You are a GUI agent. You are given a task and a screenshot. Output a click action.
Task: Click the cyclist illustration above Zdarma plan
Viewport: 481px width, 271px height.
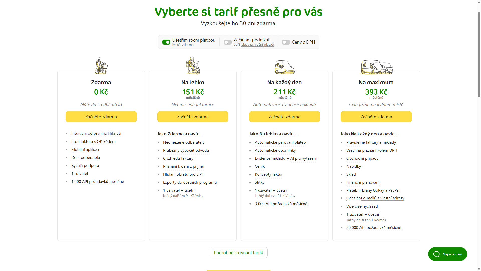click(x=101, y=65)
